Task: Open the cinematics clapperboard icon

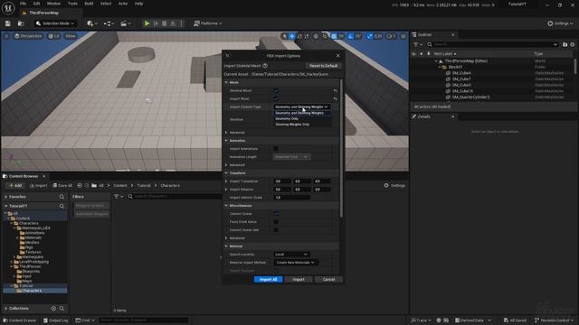Action: click(126, 23)
